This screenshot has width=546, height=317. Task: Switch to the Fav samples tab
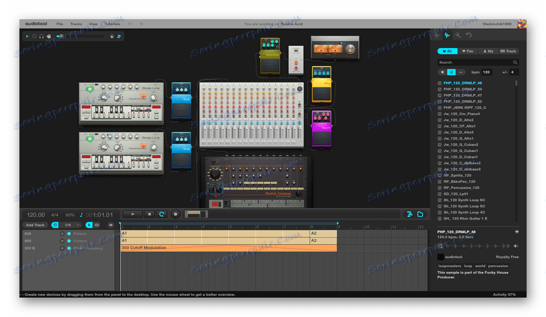tap(467, 51)
